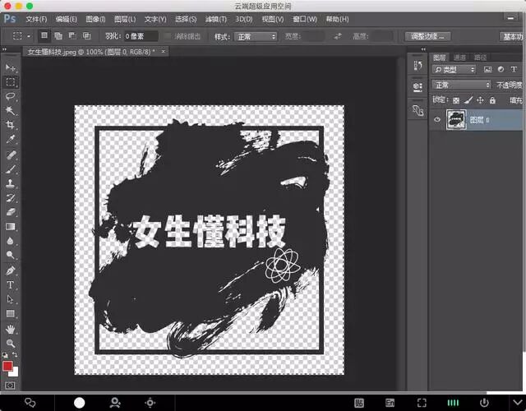Select the Horizontal Type tool
This screenshot has height=411, width=526.
[10, 285]
